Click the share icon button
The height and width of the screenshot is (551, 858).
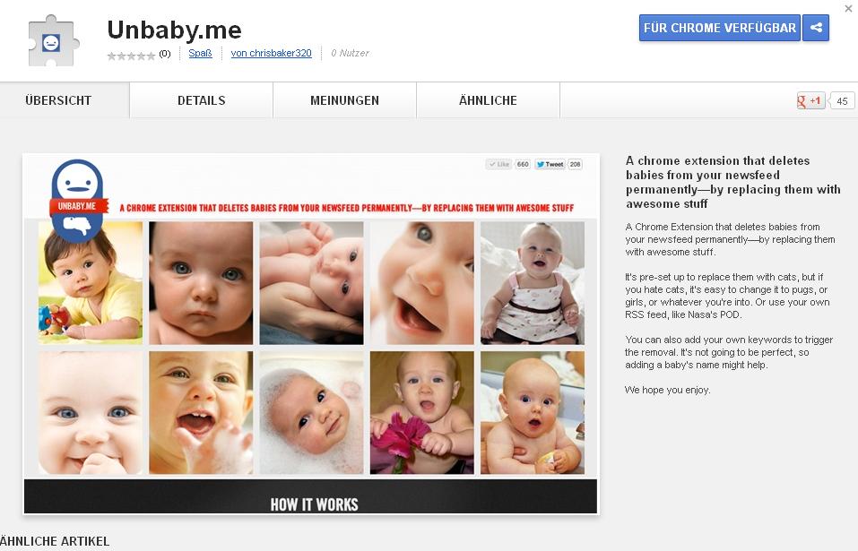pos(816,28)
